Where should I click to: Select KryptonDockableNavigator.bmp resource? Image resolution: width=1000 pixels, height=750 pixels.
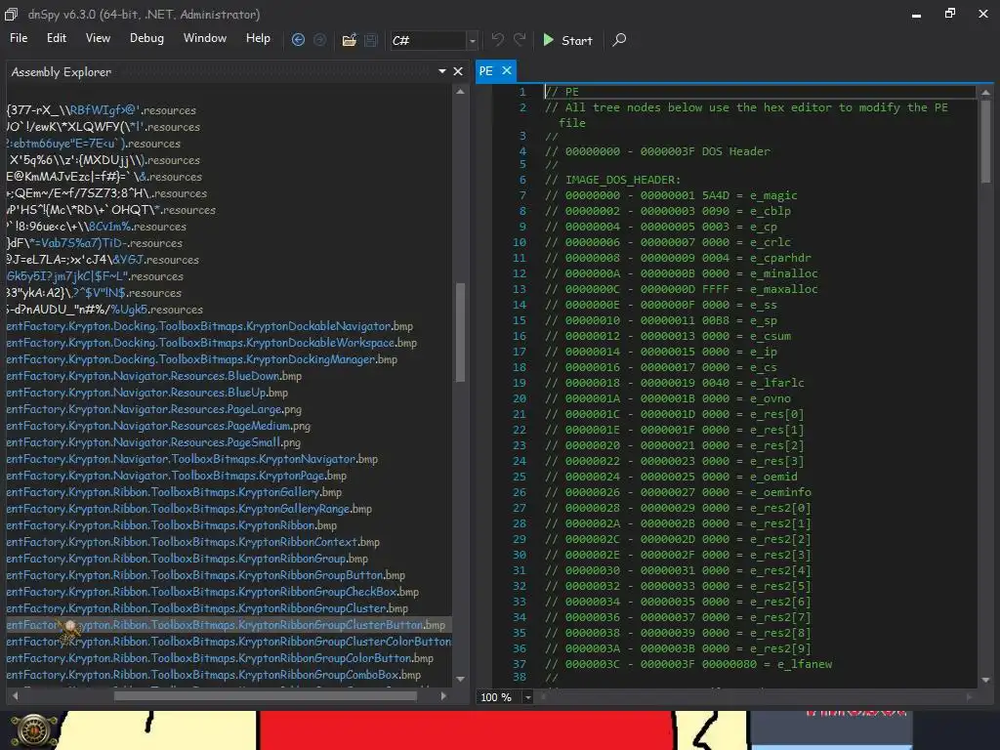coord(209,326)
